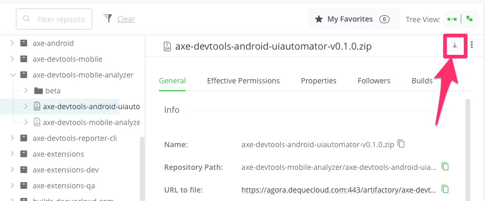Open the Effective Permissions tab

click(x=243, y=81)
